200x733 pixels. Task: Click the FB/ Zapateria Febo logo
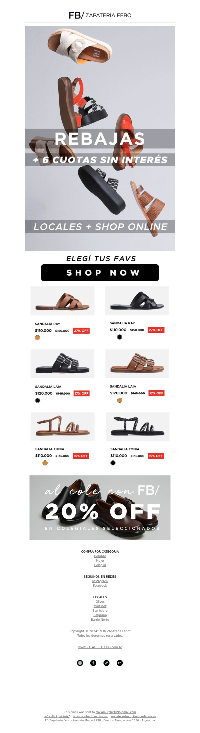(x=100, y=15)
